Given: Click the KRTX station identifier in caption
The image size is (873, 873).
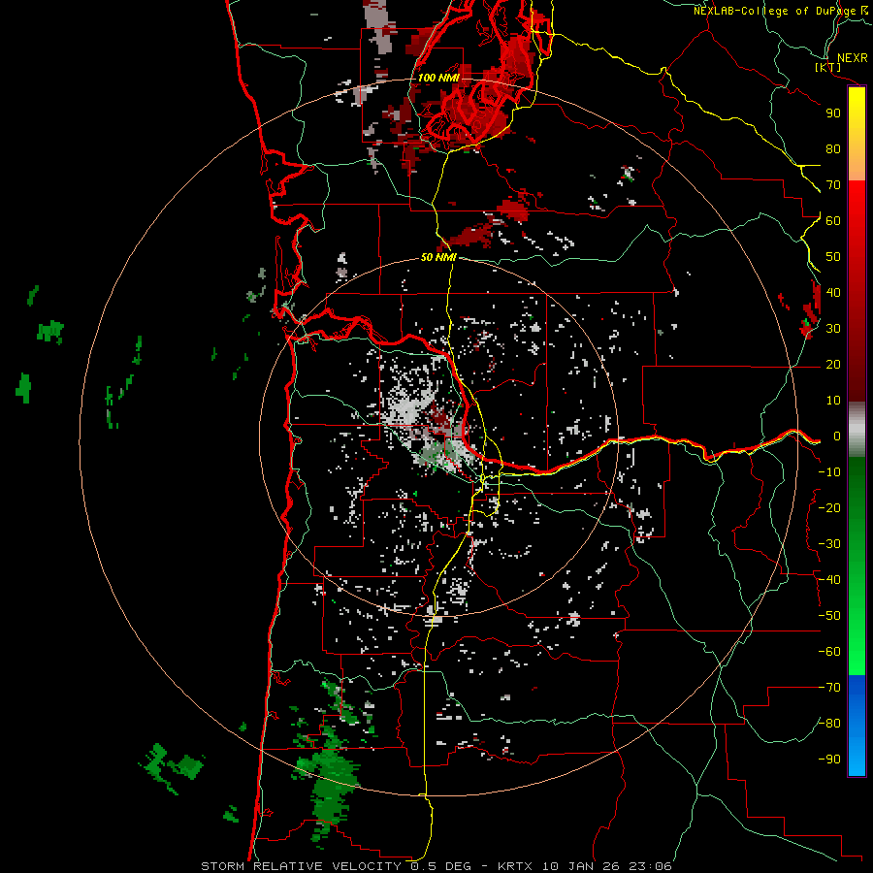Looking at the screenshot, I should tap(514, 866).
